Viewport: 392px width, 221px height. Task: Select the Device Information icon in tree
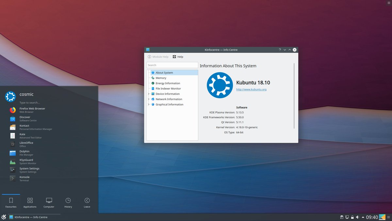(153, 94)
